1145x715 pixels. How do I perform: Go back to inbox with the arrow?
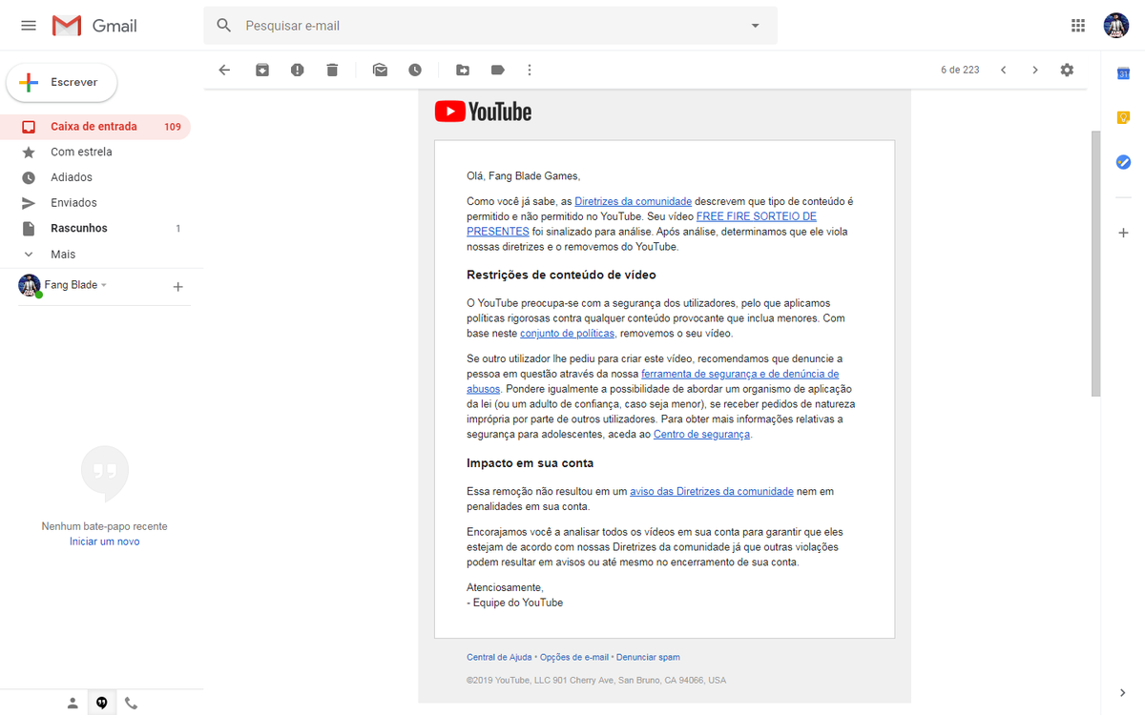pos(224,70)
